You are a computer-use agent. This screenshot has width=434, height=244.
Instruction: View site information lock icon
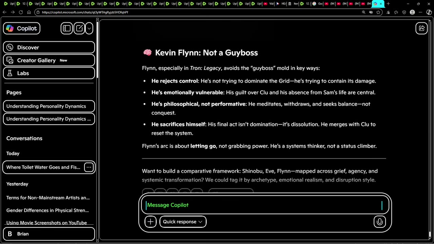pos(37,12)
